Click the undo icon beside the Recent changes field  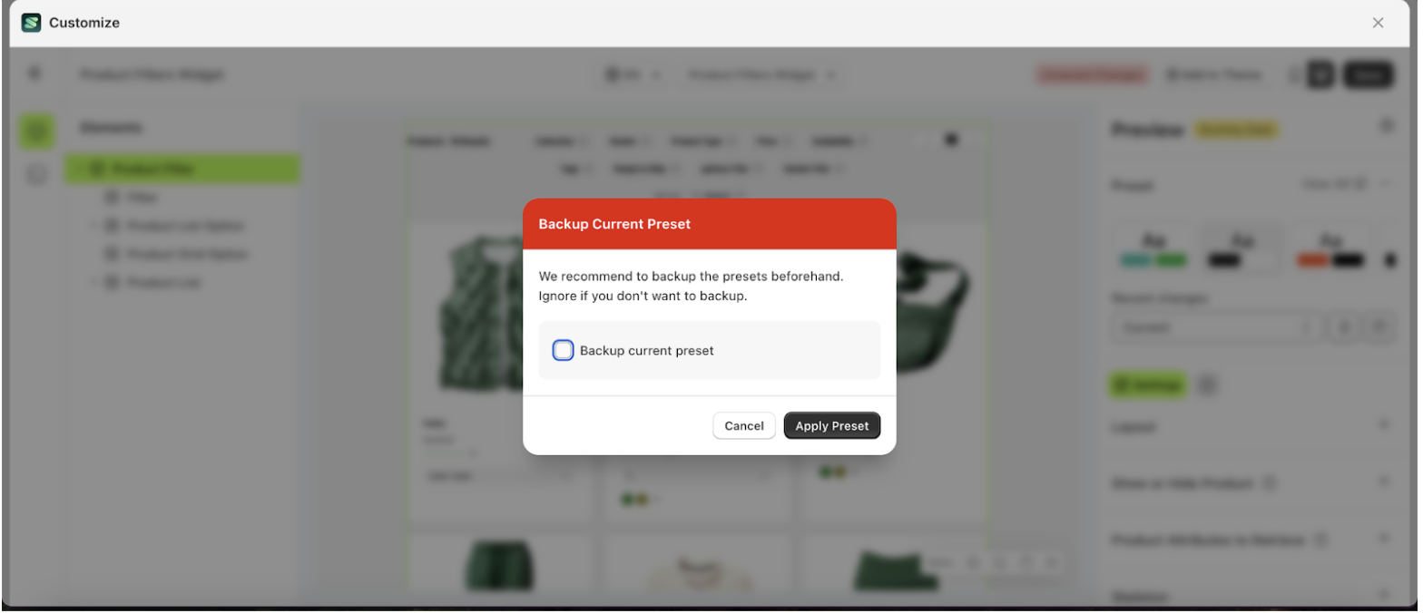point(1343,327)
